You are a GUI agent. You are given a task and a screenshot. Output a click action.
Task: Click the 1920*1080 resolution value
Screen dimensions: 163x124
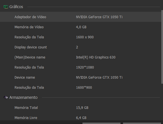point(85,67)
